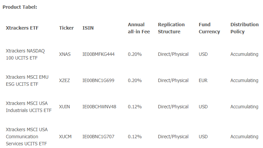Click the ISIN column header
This screenshot has height=148, width=263.
click(x=88, y=28)
